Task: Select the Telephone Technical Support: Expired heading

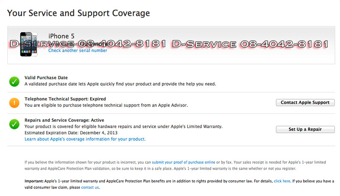Action: pos(65,99)
